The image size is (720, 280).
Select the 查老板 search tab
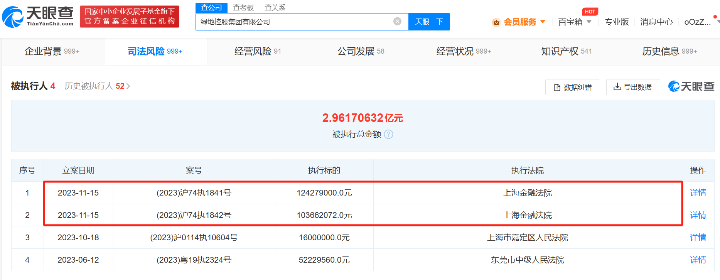(243, 8)
